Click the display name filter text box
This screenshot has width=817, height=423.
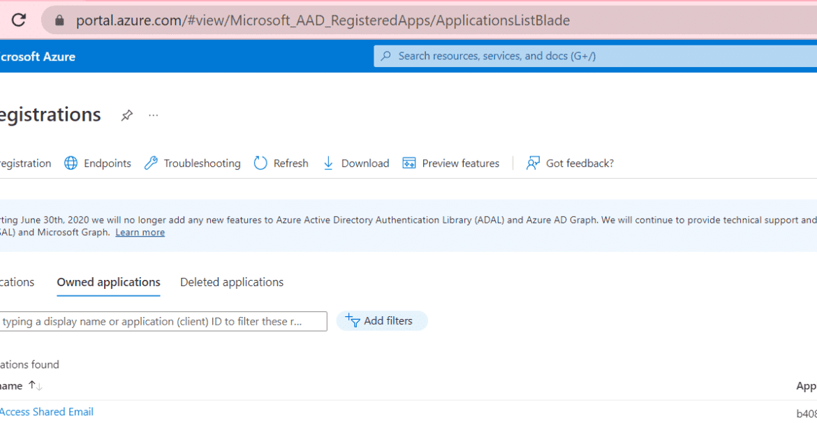point(163,321)
